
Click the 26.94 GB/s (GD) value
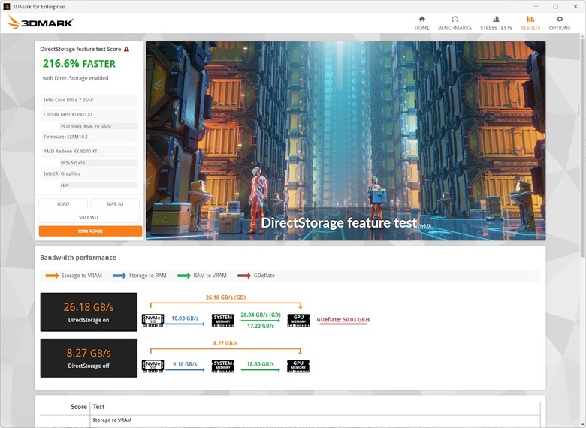coord(261,315)
